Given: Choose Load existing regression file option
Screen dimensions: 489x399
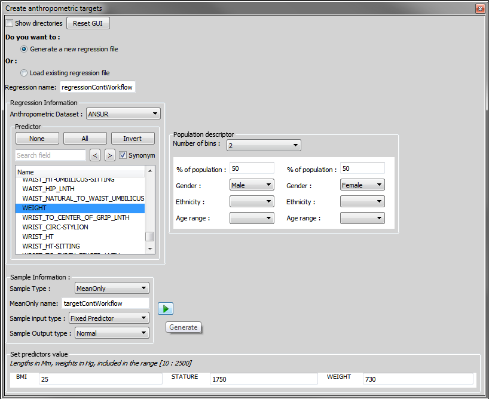Looking at the screenshot, I should coord(24,73).
